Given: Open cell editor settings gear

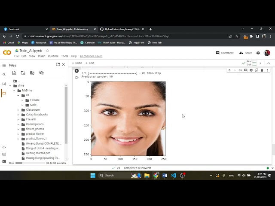Looking at the screenshot, I should click(251, 70).
